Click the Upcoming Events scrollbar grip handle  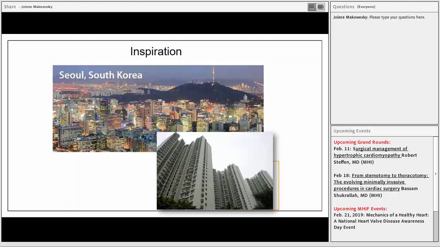(436, 174)
